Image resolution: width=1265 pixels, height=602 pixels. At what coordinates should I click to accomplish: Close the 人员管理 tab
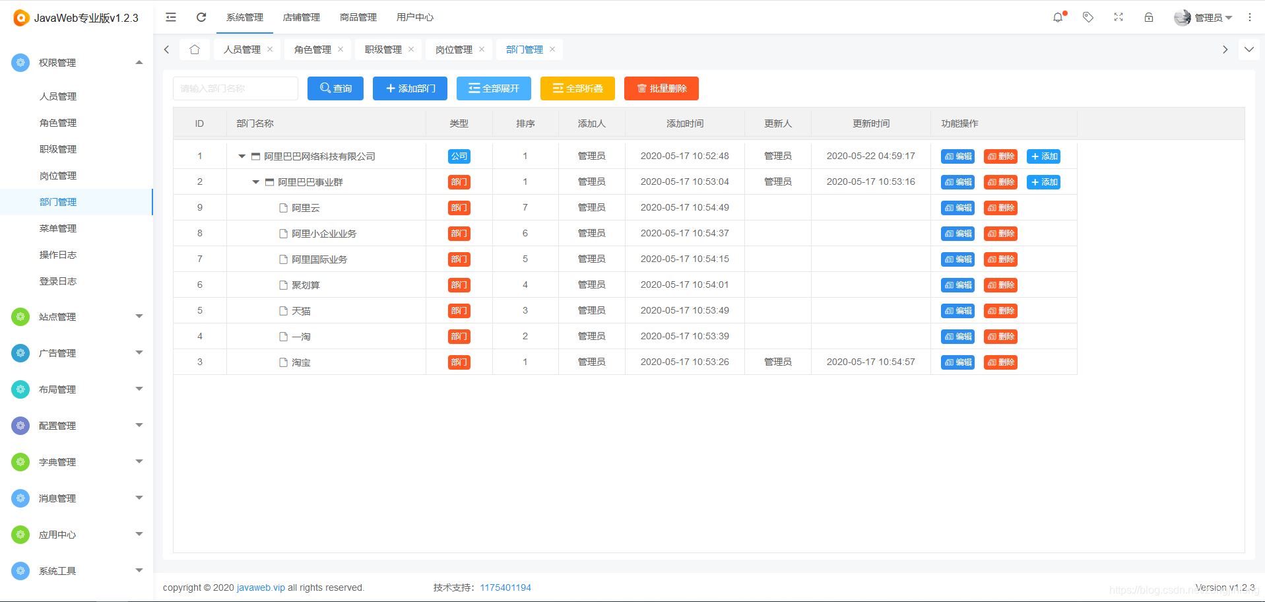[x=270, y=50]
